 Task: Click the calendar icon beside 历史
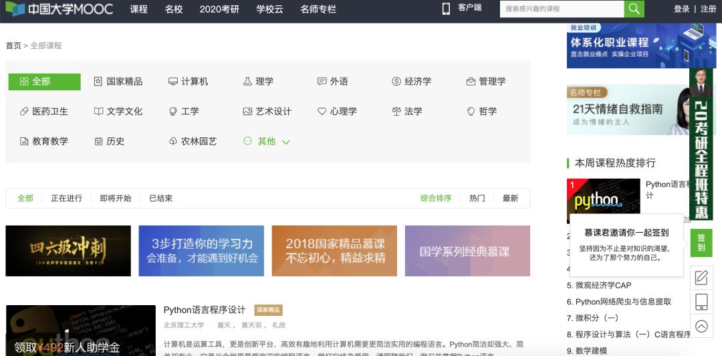[x=98, y=141]
